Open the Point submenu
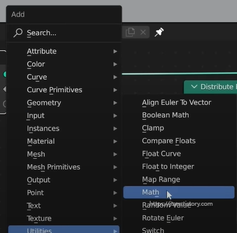The height and width of the screenshot is (233, 237). click(x=64, y=193)
